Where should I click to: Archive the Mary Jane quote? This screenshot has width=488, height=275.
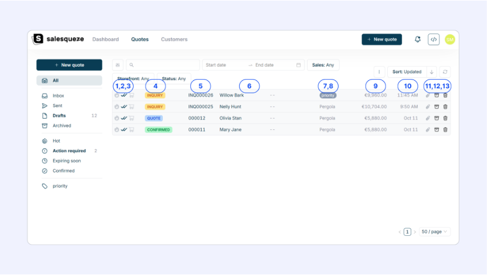pos(436,130)
